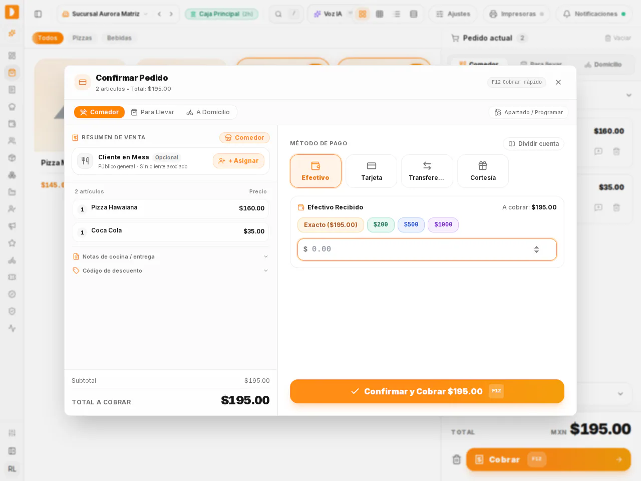Open Dividir cuenta

coord(533,144)
